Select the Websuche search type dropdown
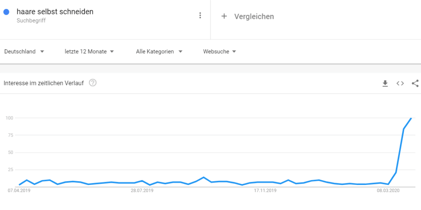The height and width of the screenshot is (210, 421). pyautogui.click(x=220, y=52)
